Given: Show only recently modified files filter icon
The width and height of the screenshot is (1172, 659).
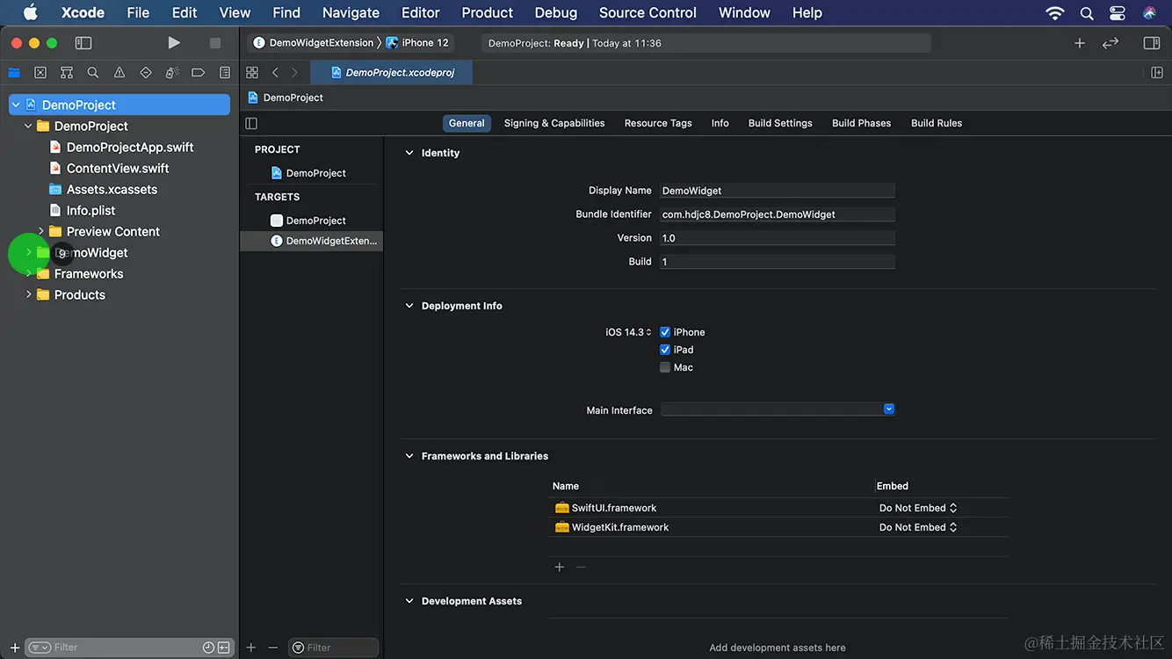Looking at the screenshot, I should 208,648.
